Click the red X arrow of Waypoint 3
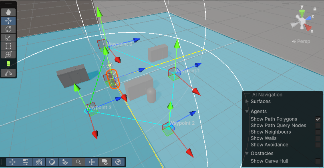Screen dimensions: 324x168 point(95,134)
